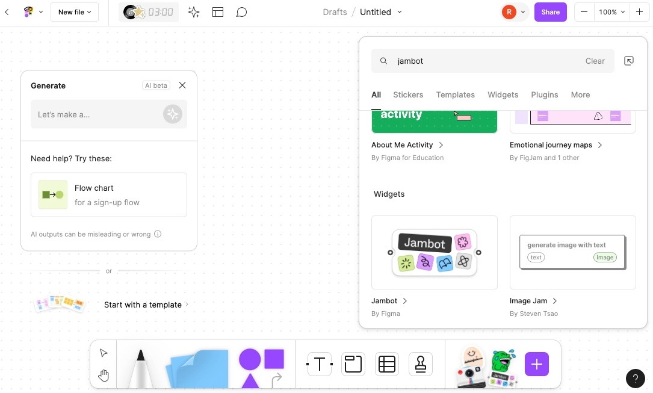The image size is (653, 393).
Task: Open the help question mark button
Action: (x=635, y=379)
